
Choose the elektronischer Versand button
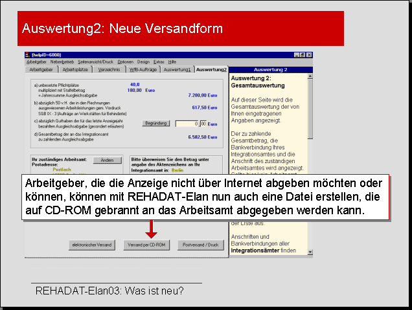pos(93,245)
